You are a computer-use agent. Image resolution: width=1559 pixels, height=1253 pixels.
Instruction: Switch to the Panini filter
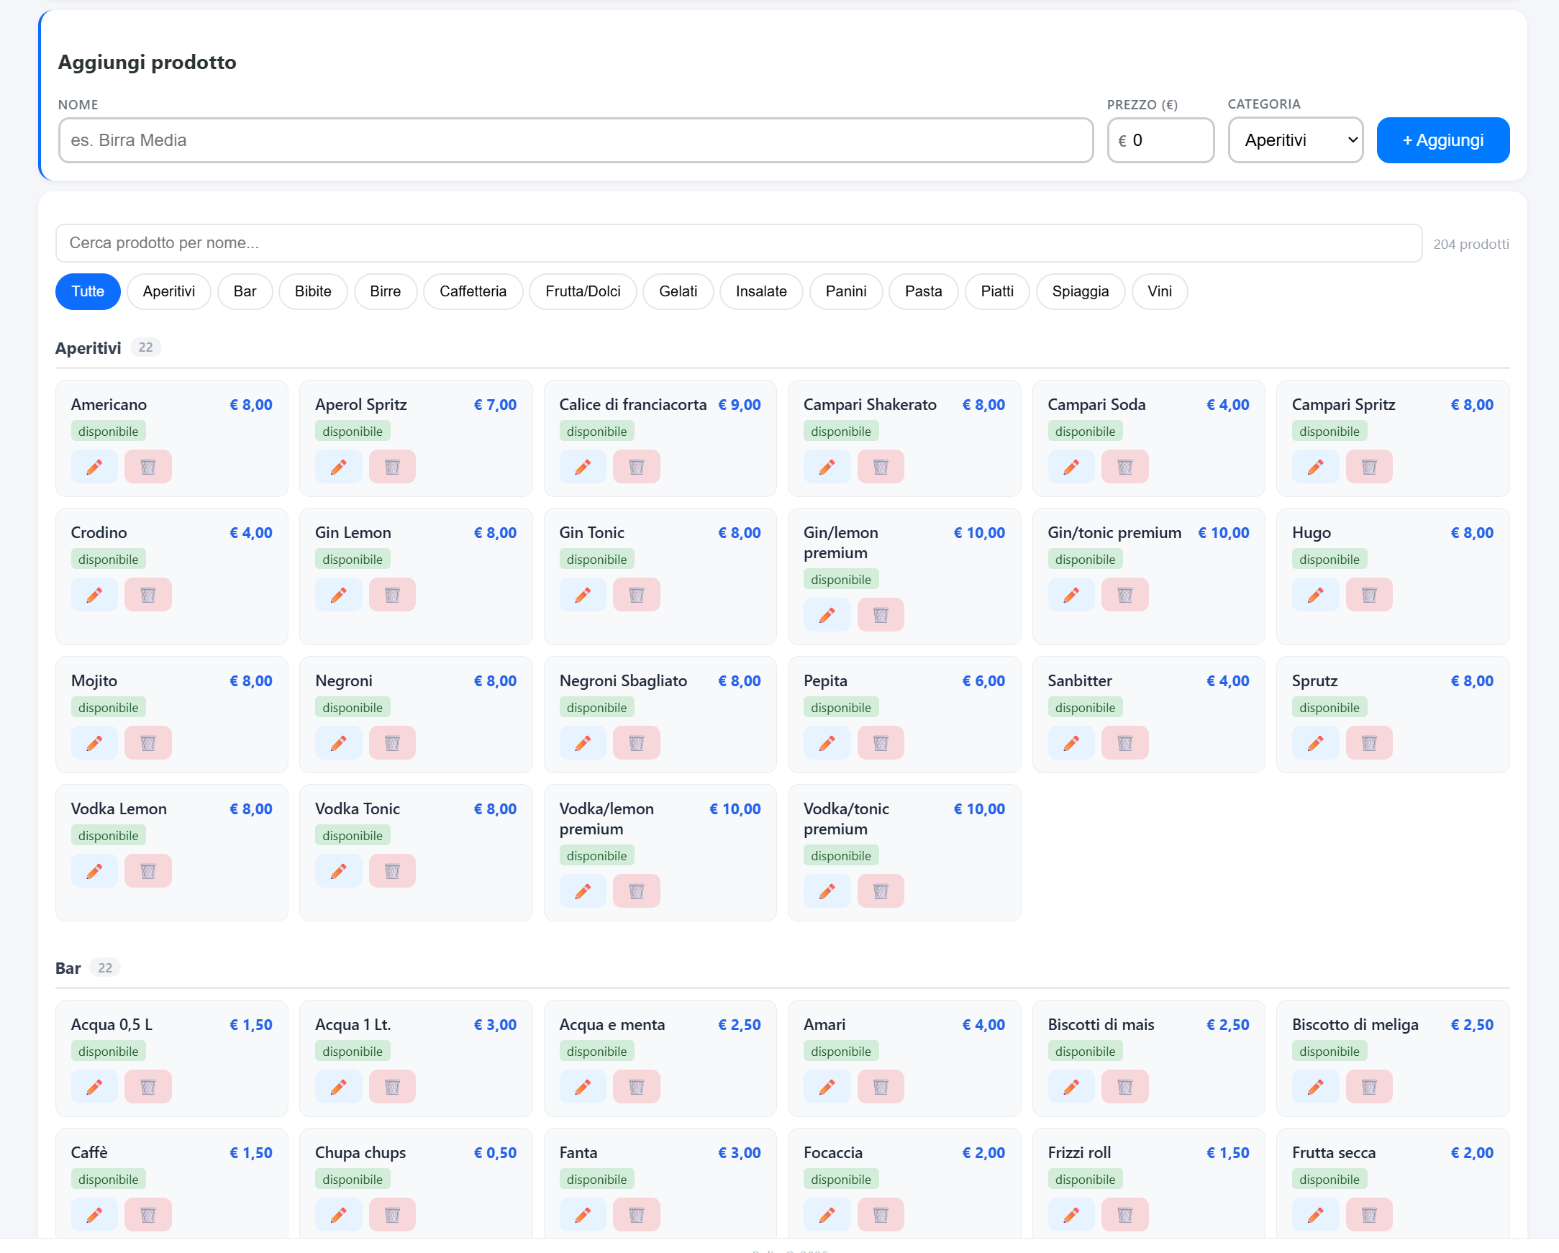pos(846,291)
